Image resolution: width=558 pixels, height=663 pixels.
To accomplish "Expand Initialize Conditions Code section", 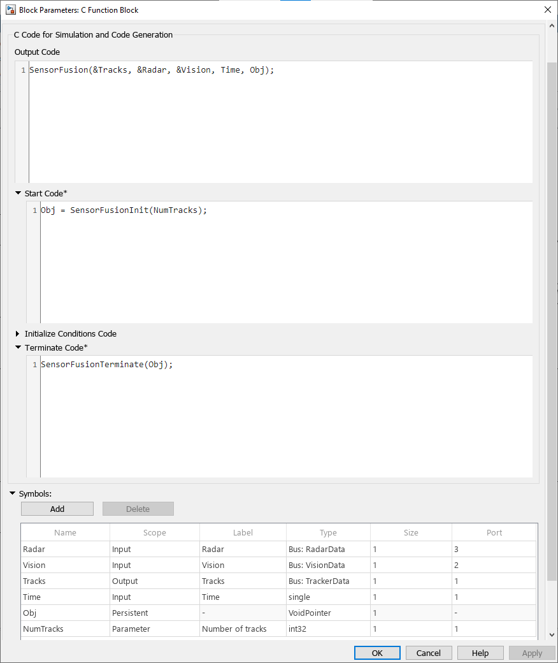I will coord(18,333).
